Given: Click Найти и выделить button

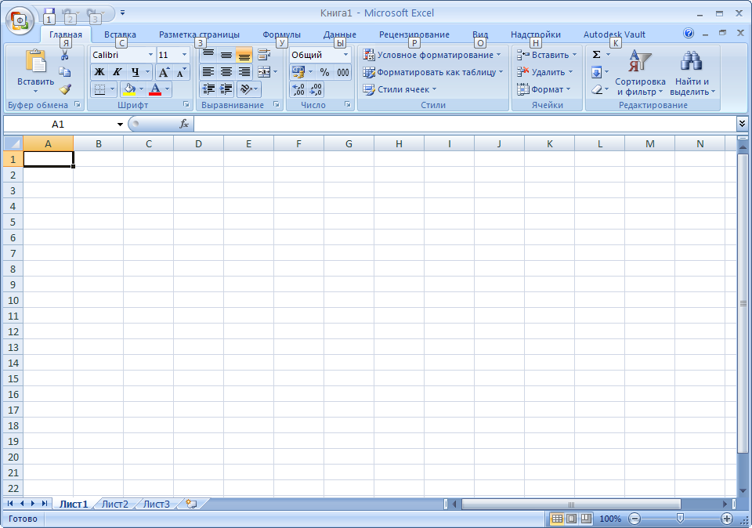Looking at the screenshot, I should tap(692, 72).
